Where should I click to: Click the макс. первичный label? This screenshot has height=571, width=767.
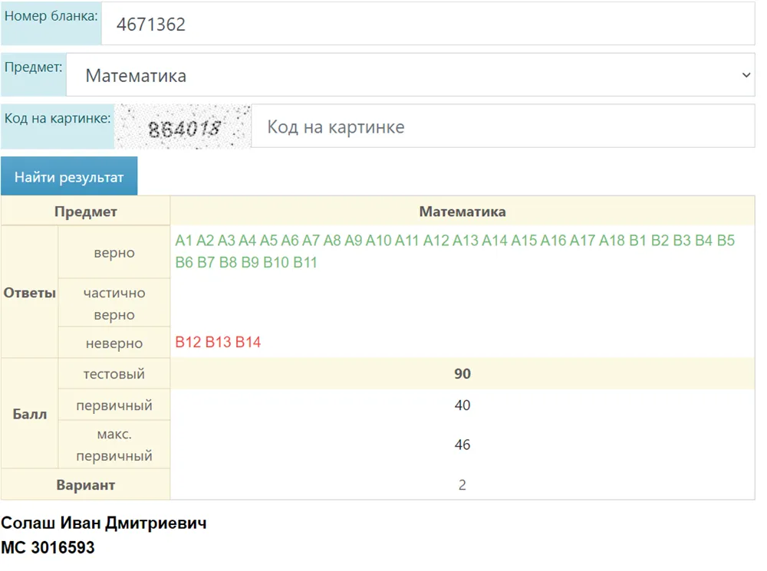coord(114,445)
